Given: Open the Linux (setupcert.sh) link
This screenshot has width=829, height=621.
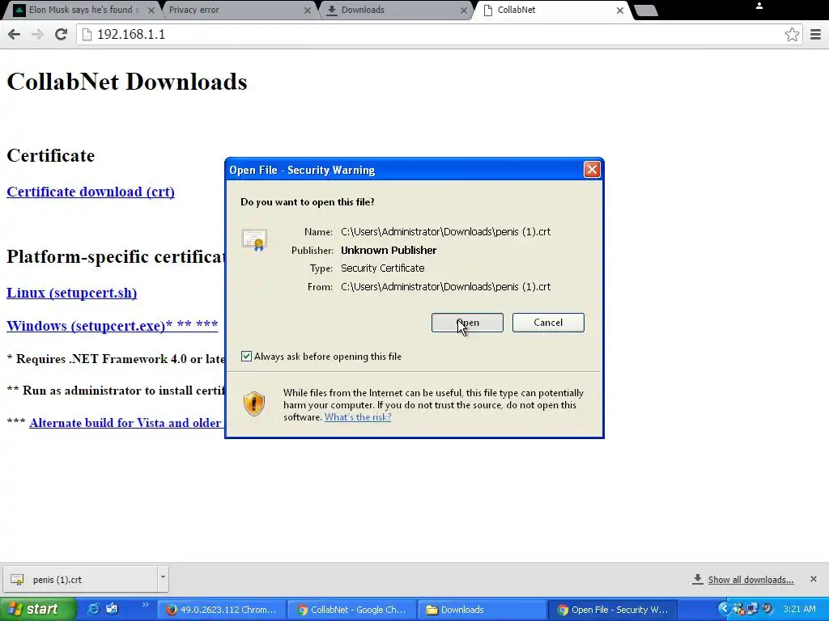Looking at the screenshot, I should tap(71, 293).
